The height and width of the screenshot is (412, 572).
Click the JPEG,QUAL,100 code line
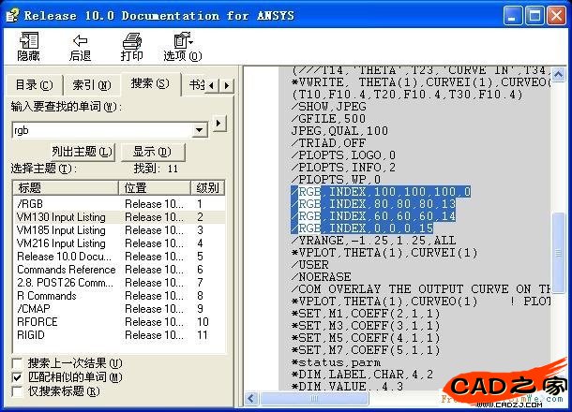339,131
